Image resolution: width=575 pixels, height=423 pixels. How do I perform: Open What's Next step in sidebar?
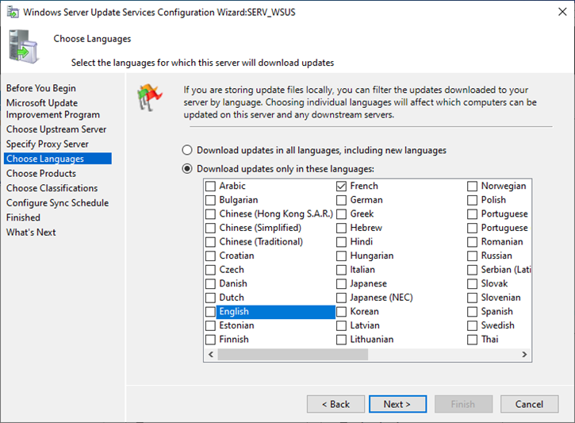coord(31,232)
